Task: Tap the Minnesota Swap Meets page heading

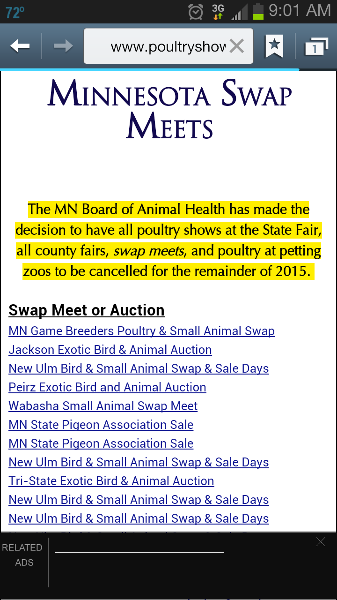Action: [169, 110]
